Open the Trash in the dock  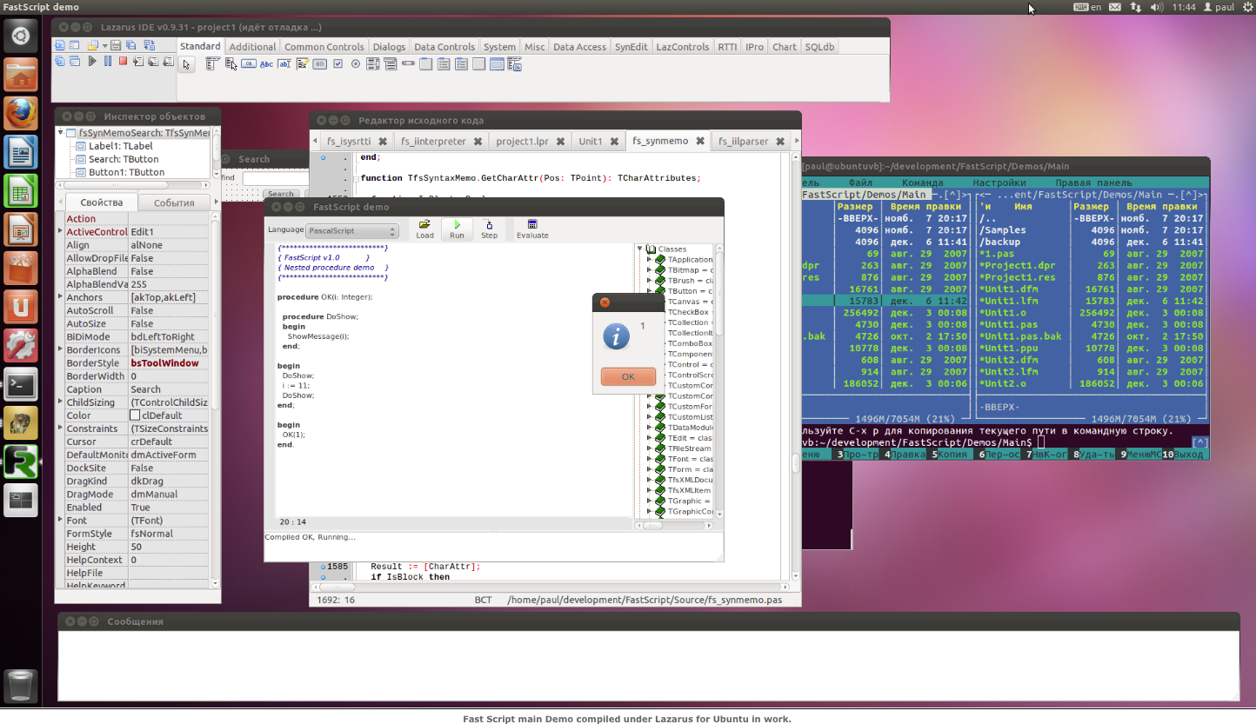pos(21,685)
